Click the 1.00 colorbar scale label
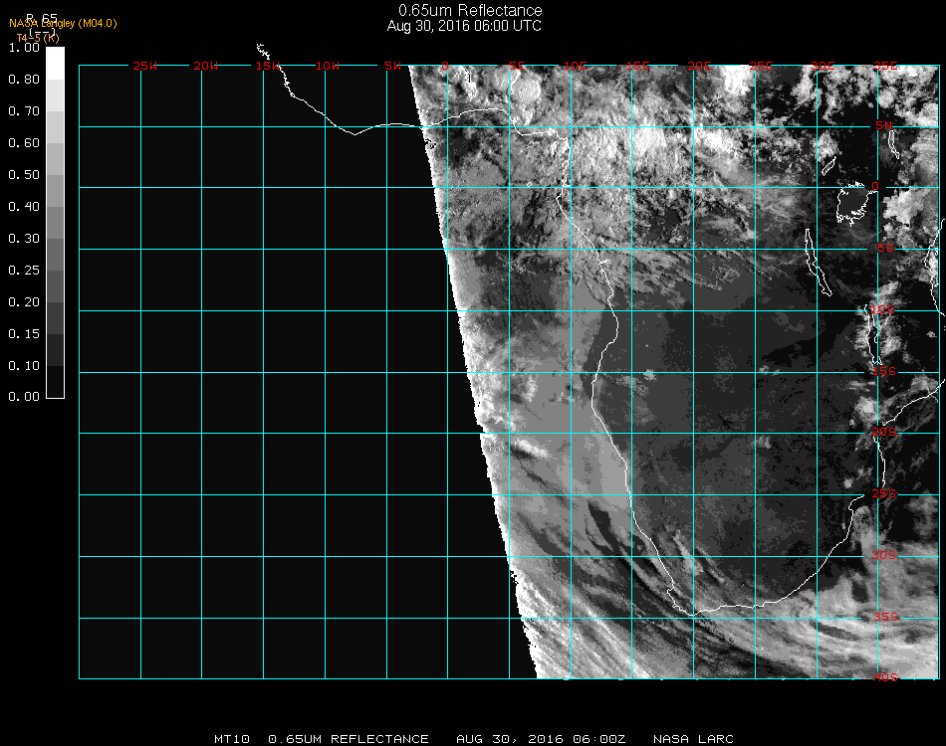946x746 pixels. (x=23, y=48)
